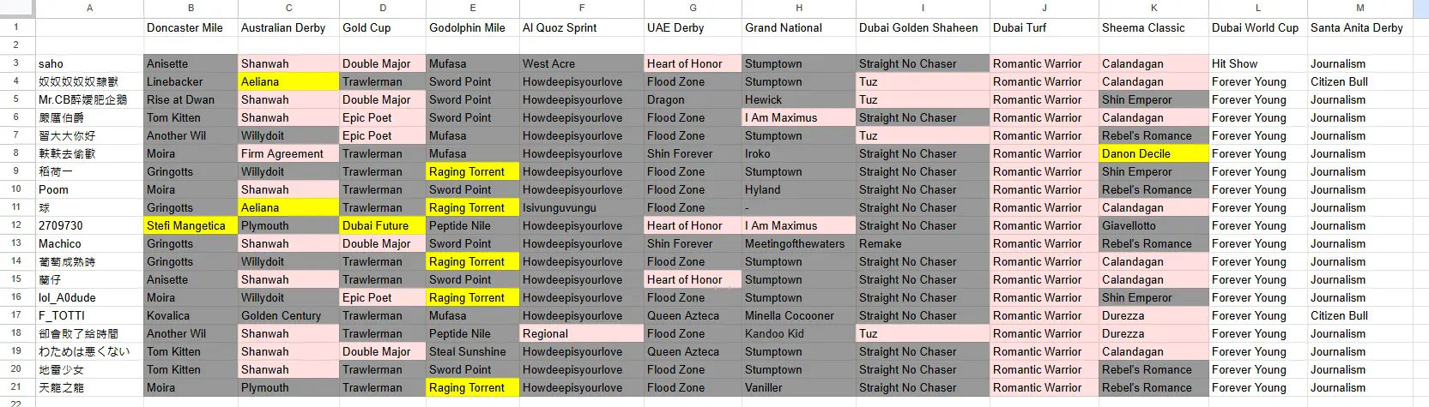
Task: Select the Giavellotto cell
Action: tap(1153, 225)
